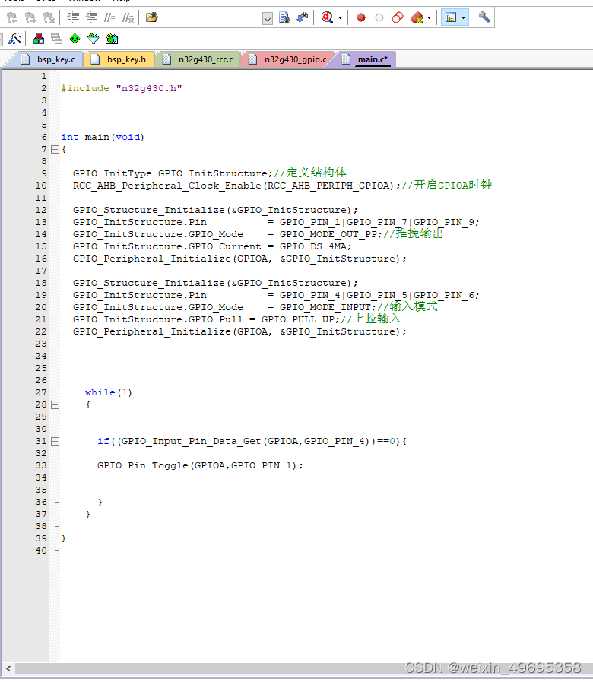Click GPIO_Peripheral_Initialize on line 22
The height and width of the screenshot is (682, 593).
(x=239, y=331)
